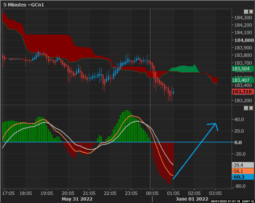Click the 00:05 time axis label
Viewport: 255px width, 203px height.
[152, 193]
